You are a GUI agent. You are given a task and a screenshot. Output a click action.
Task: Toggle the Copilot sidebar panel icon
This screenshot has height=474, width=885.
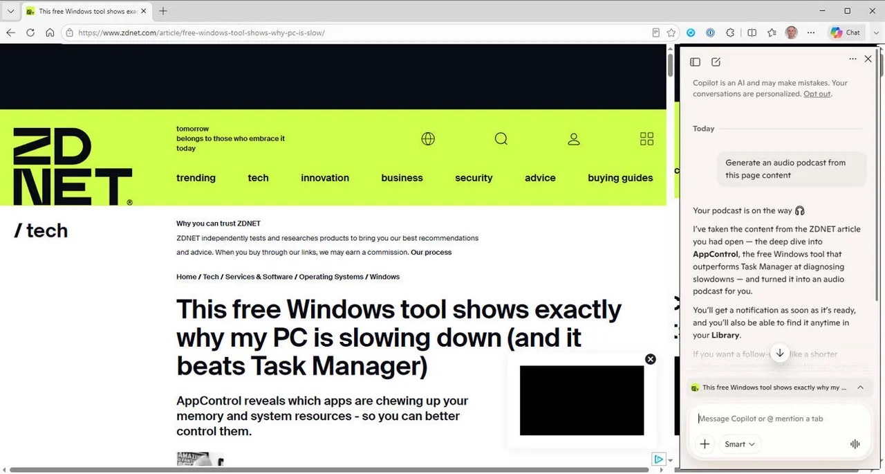coord(696,62)
